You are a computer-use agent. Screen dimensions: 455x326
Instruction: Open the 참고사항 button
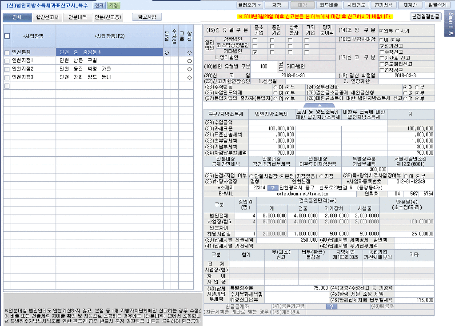click(x=147, y=17)
